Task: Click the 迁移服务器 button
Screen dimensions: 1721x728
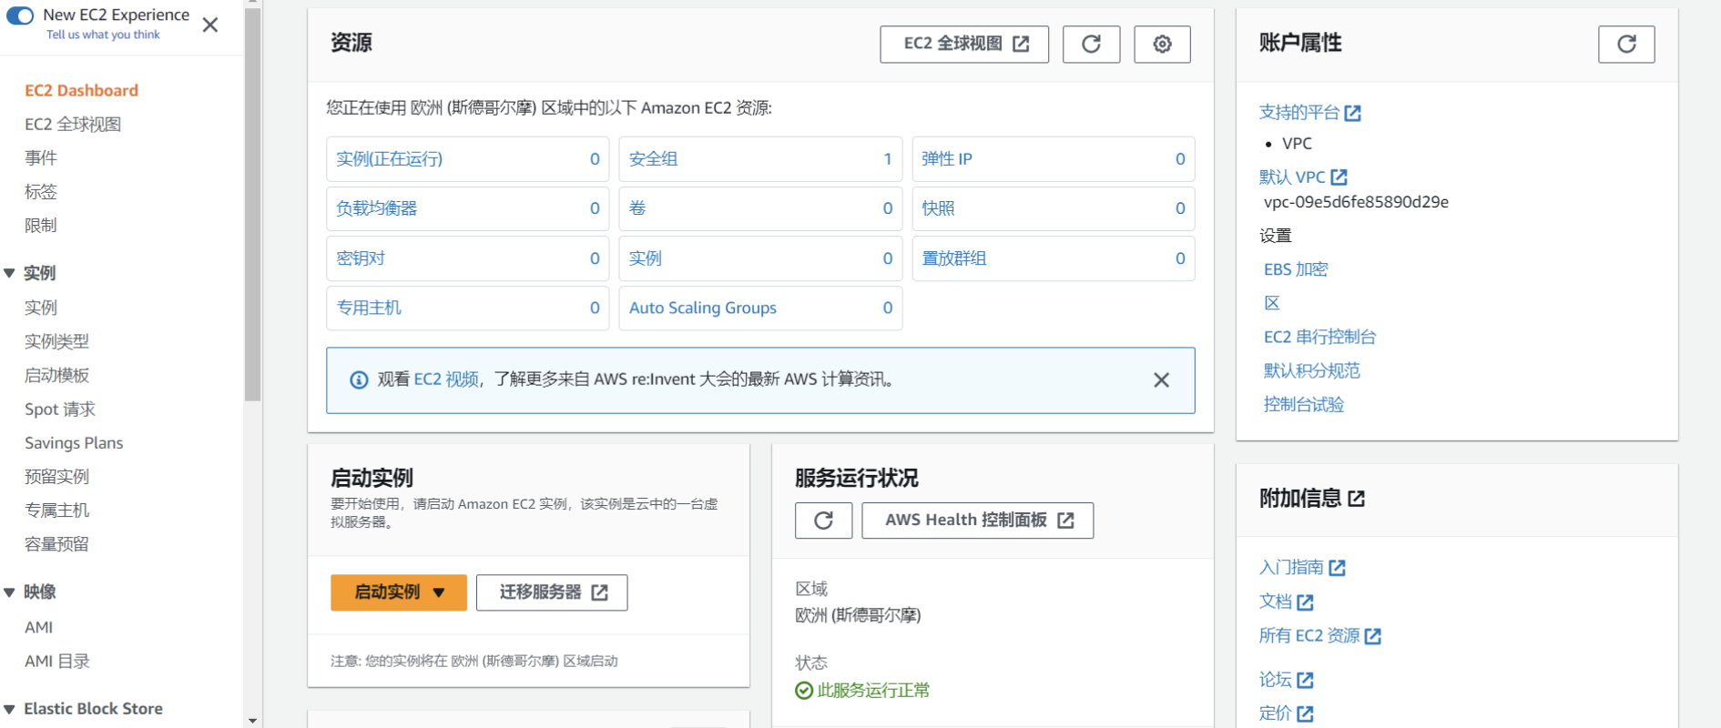Action: (x=552, y=592)
